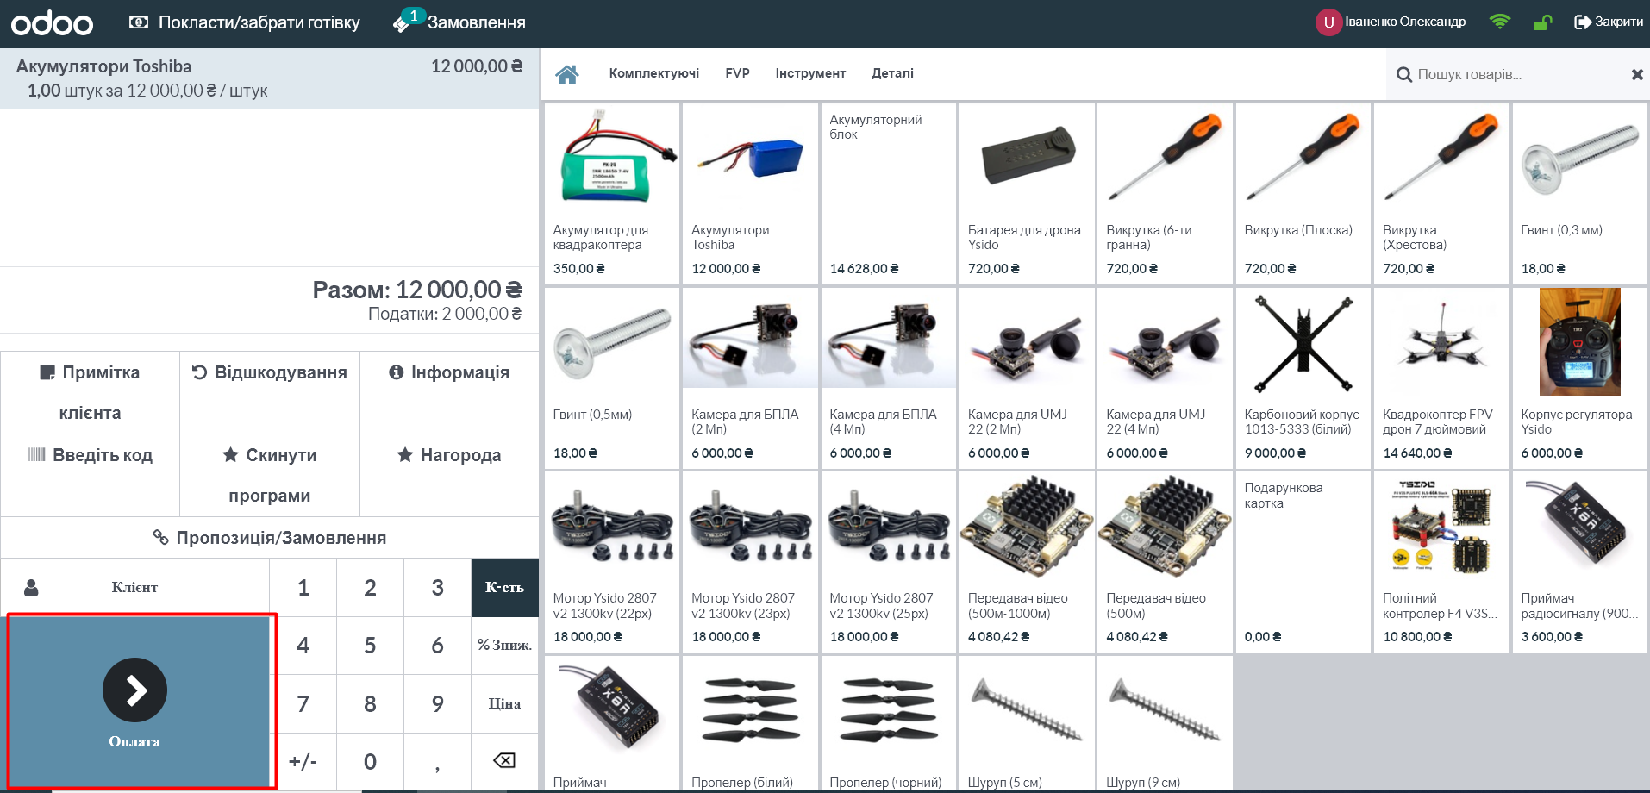Screen dimensions: 1650x793
Task: Open the Комплектуючі category
Action: [x=653, y=74]
